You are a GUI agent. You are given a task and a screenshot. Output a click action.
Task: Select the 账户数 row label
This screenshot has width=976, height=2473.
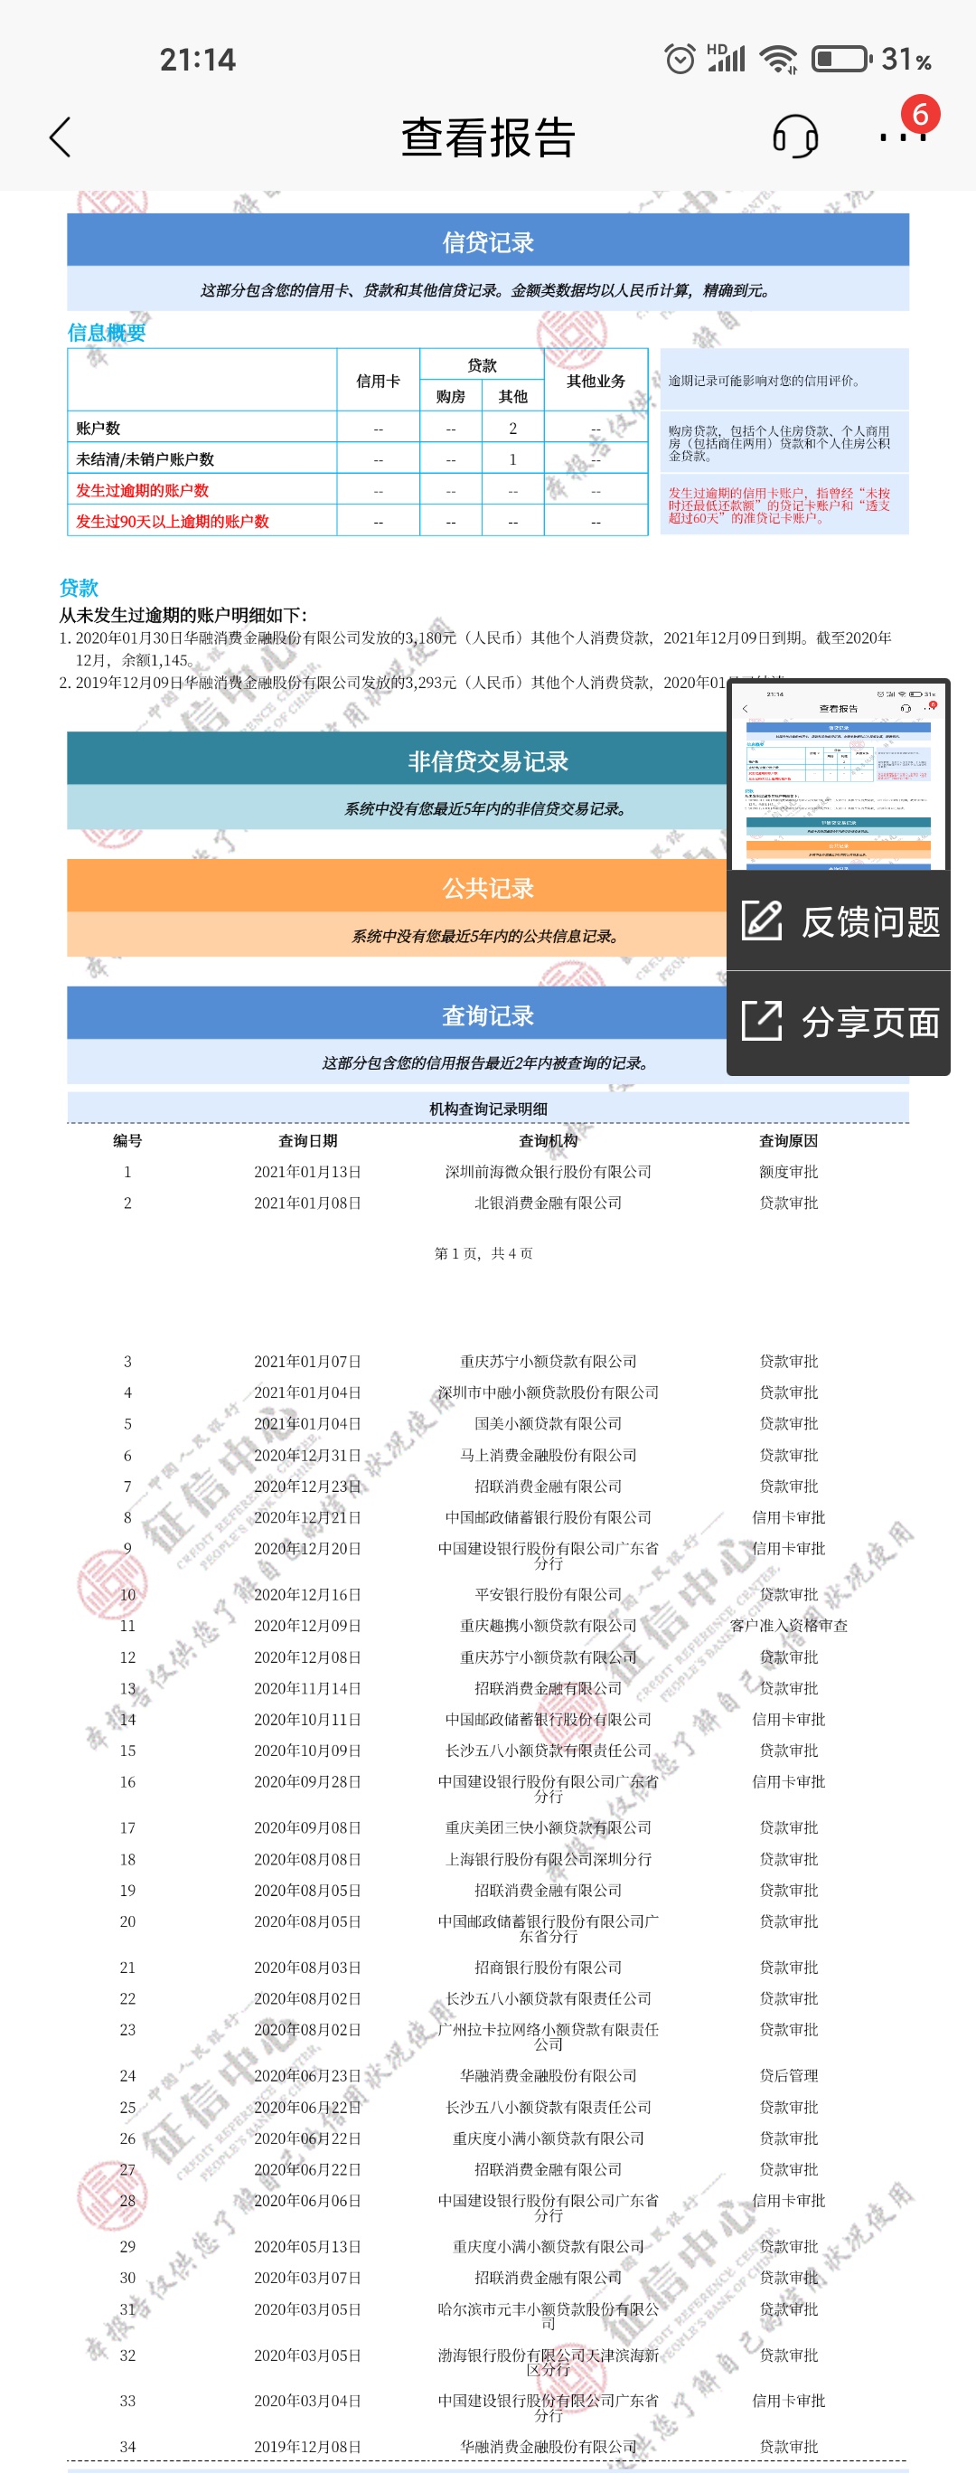coord(98,429)
